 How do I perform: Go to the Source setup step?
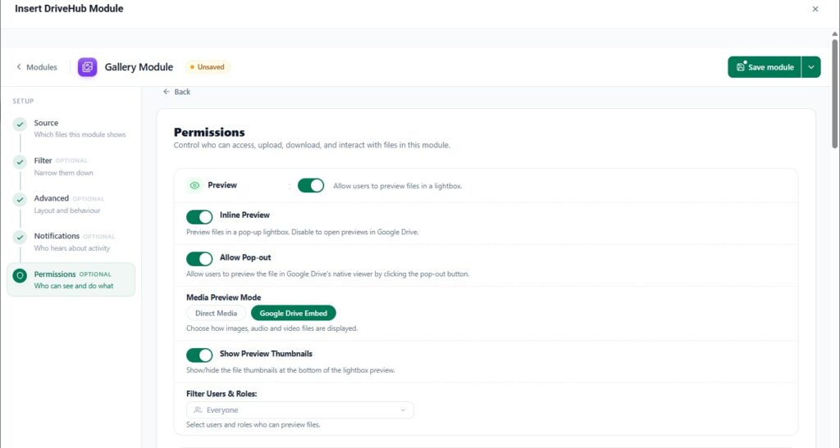[x=71, y=129]
